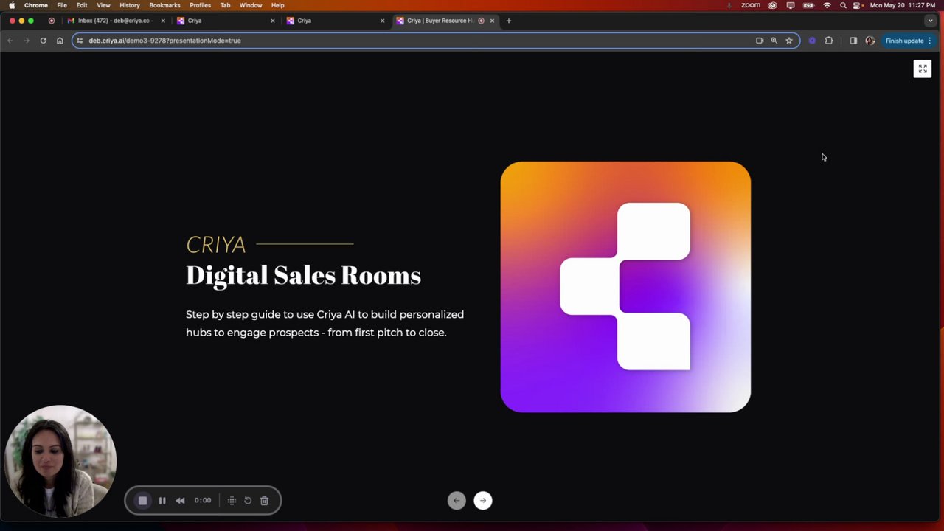Click the Criya logo image
Image resolution: width=944 pixels, height=531 pixels.
[x=625, y=287]
